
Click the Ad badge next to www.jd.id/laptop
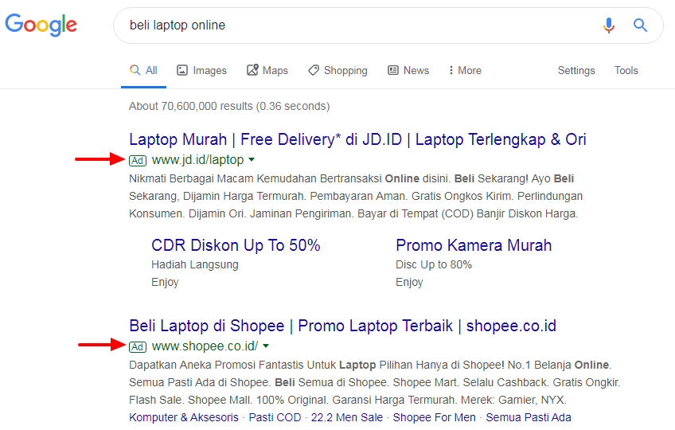pyautogui.click(x=138, y=160)
